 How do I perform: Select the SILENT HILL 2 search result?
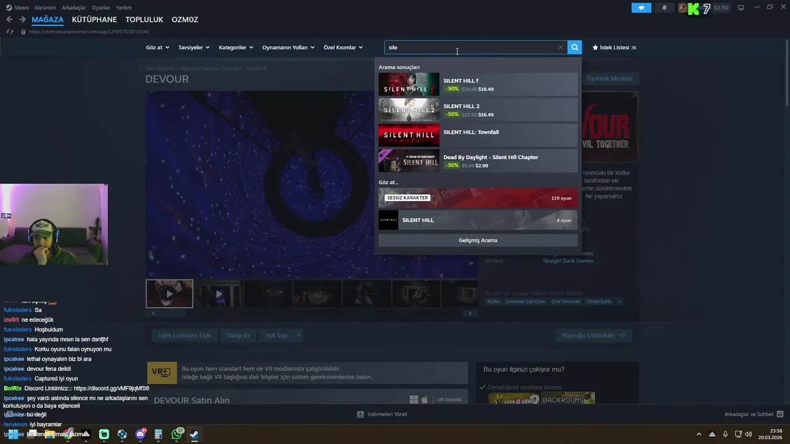478,110
